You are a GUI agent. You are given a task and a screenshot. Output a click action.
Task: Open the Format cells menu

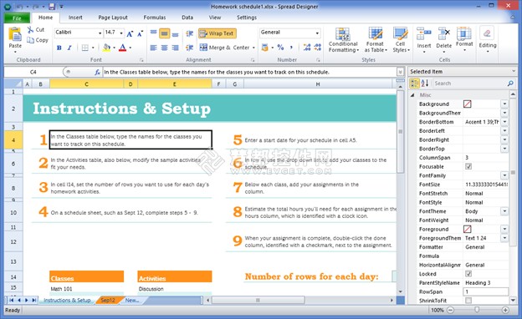pos(464,38)
